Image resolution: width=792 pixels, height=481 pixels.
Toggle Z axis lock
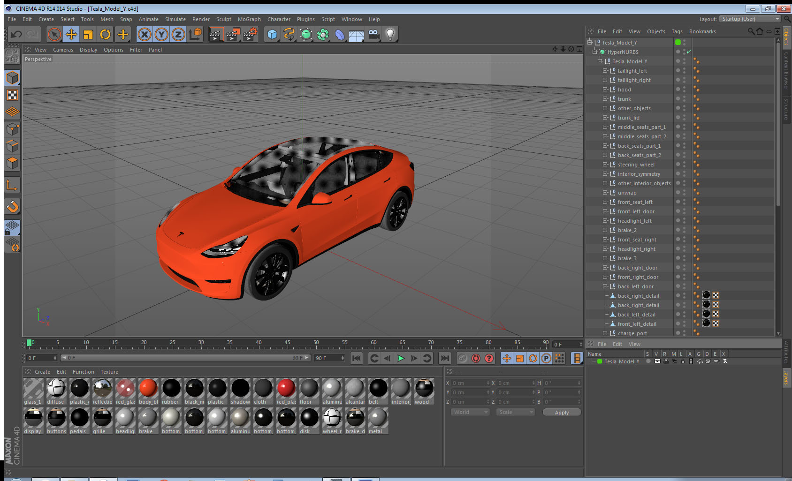(x=178, y=34)
